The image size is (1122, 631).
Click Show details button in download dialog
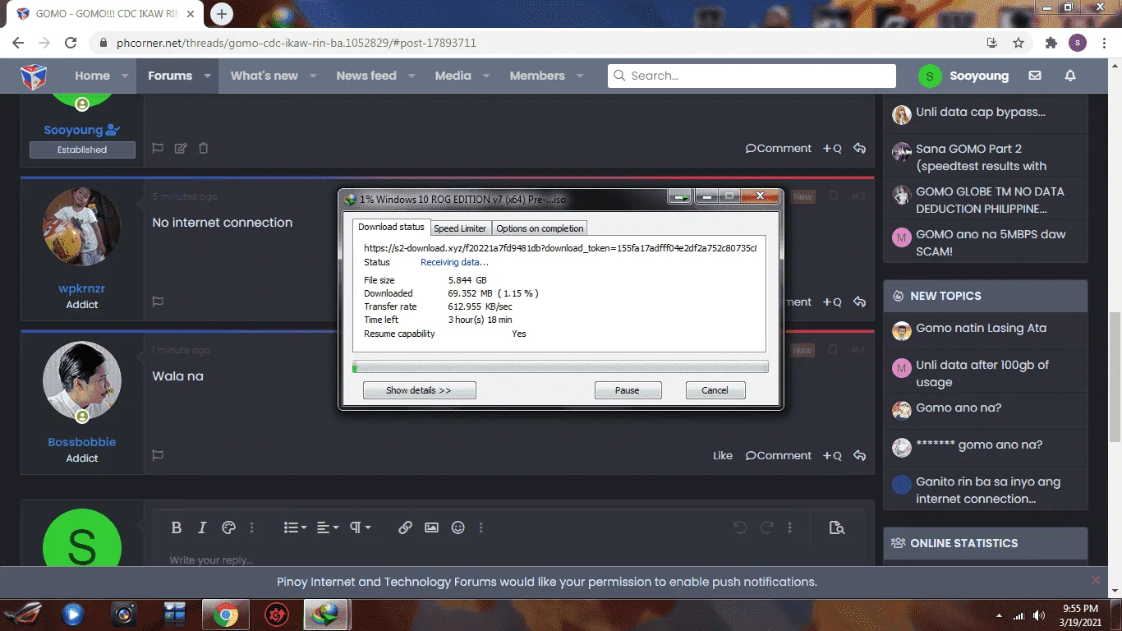pos(419,390)
